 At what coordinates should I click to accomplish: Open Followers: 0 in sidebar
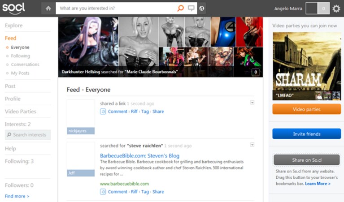click(x=19, y=185)
